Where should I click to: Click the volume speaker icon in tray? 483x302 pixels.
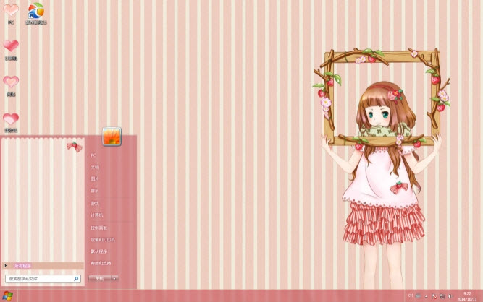pyautogui.click(x=450, y=296)
